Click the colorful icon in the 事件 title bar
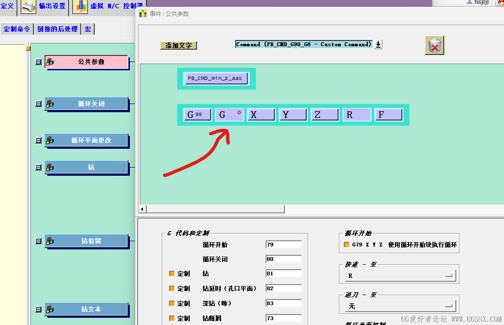504x325 pixels. (142, 14)
